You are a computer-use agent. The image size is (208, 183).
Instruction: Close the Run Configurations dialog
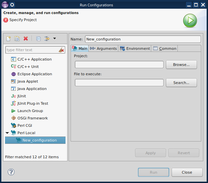(187, 172)
